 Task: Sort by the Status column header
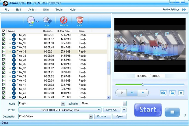click(81, 31)
